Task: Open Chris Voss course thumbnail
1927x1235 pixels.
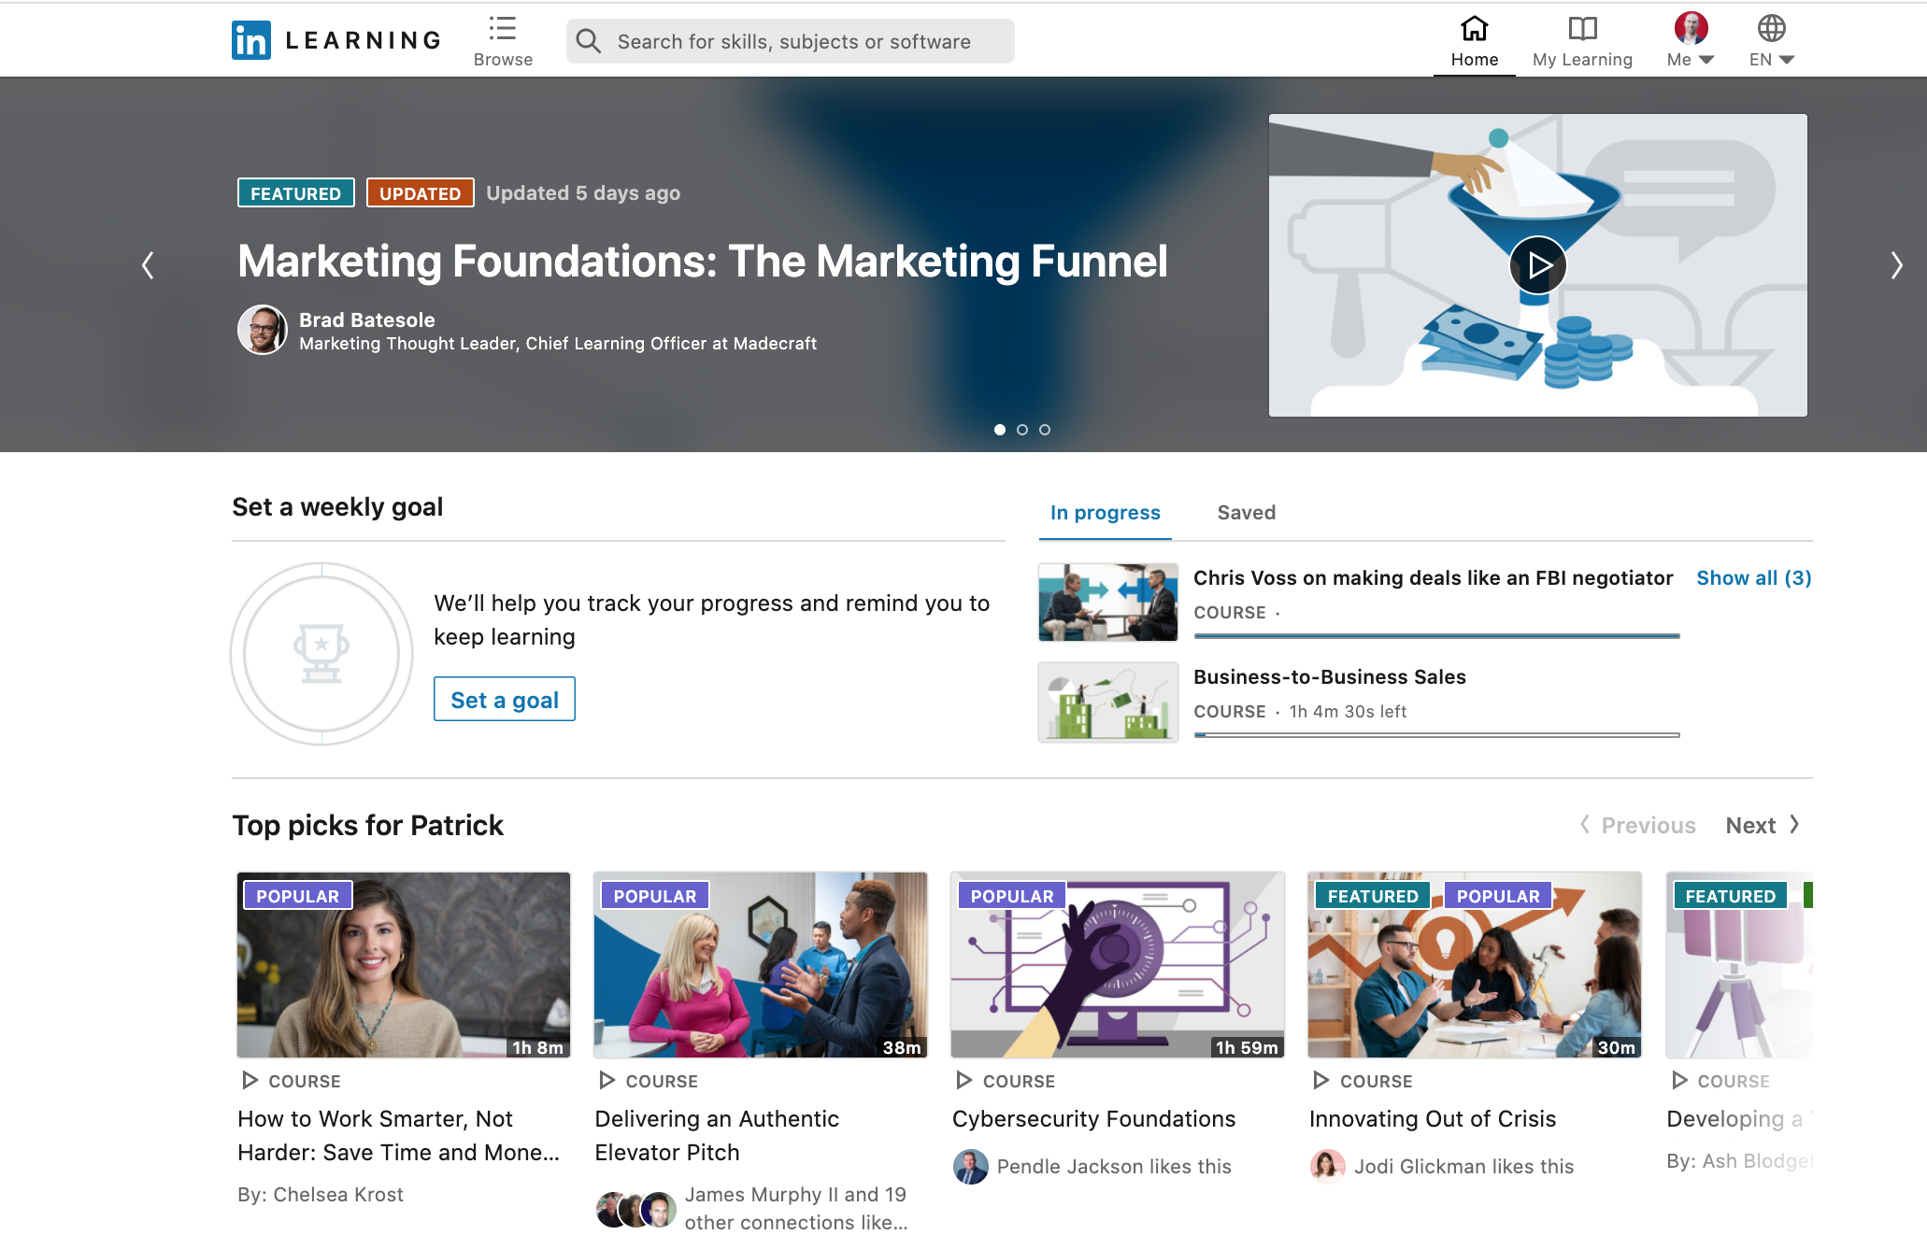Action: pyautogui.click(x=1108, y=603)
